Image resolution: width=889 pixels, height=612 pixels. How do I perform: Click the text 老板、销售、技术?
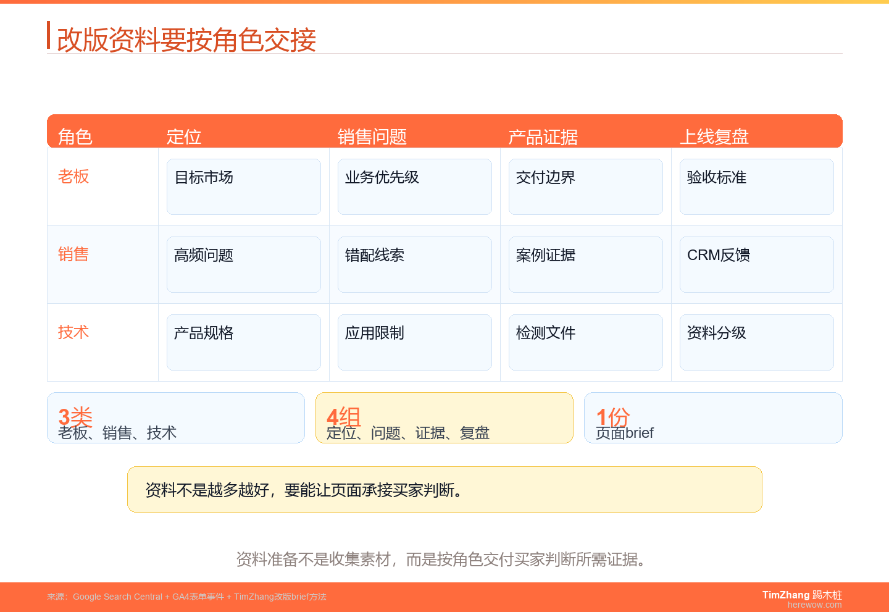tap(117, 433)
